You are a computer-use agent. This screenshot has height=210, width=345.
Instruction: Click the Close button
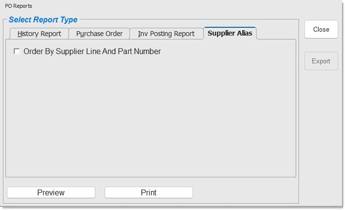pos(321,29)
